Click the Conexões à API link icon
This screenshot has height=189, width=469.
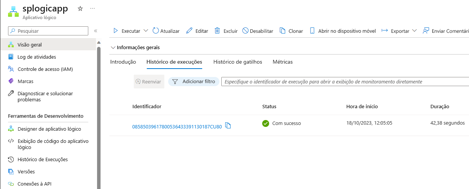tap(11, 184)
